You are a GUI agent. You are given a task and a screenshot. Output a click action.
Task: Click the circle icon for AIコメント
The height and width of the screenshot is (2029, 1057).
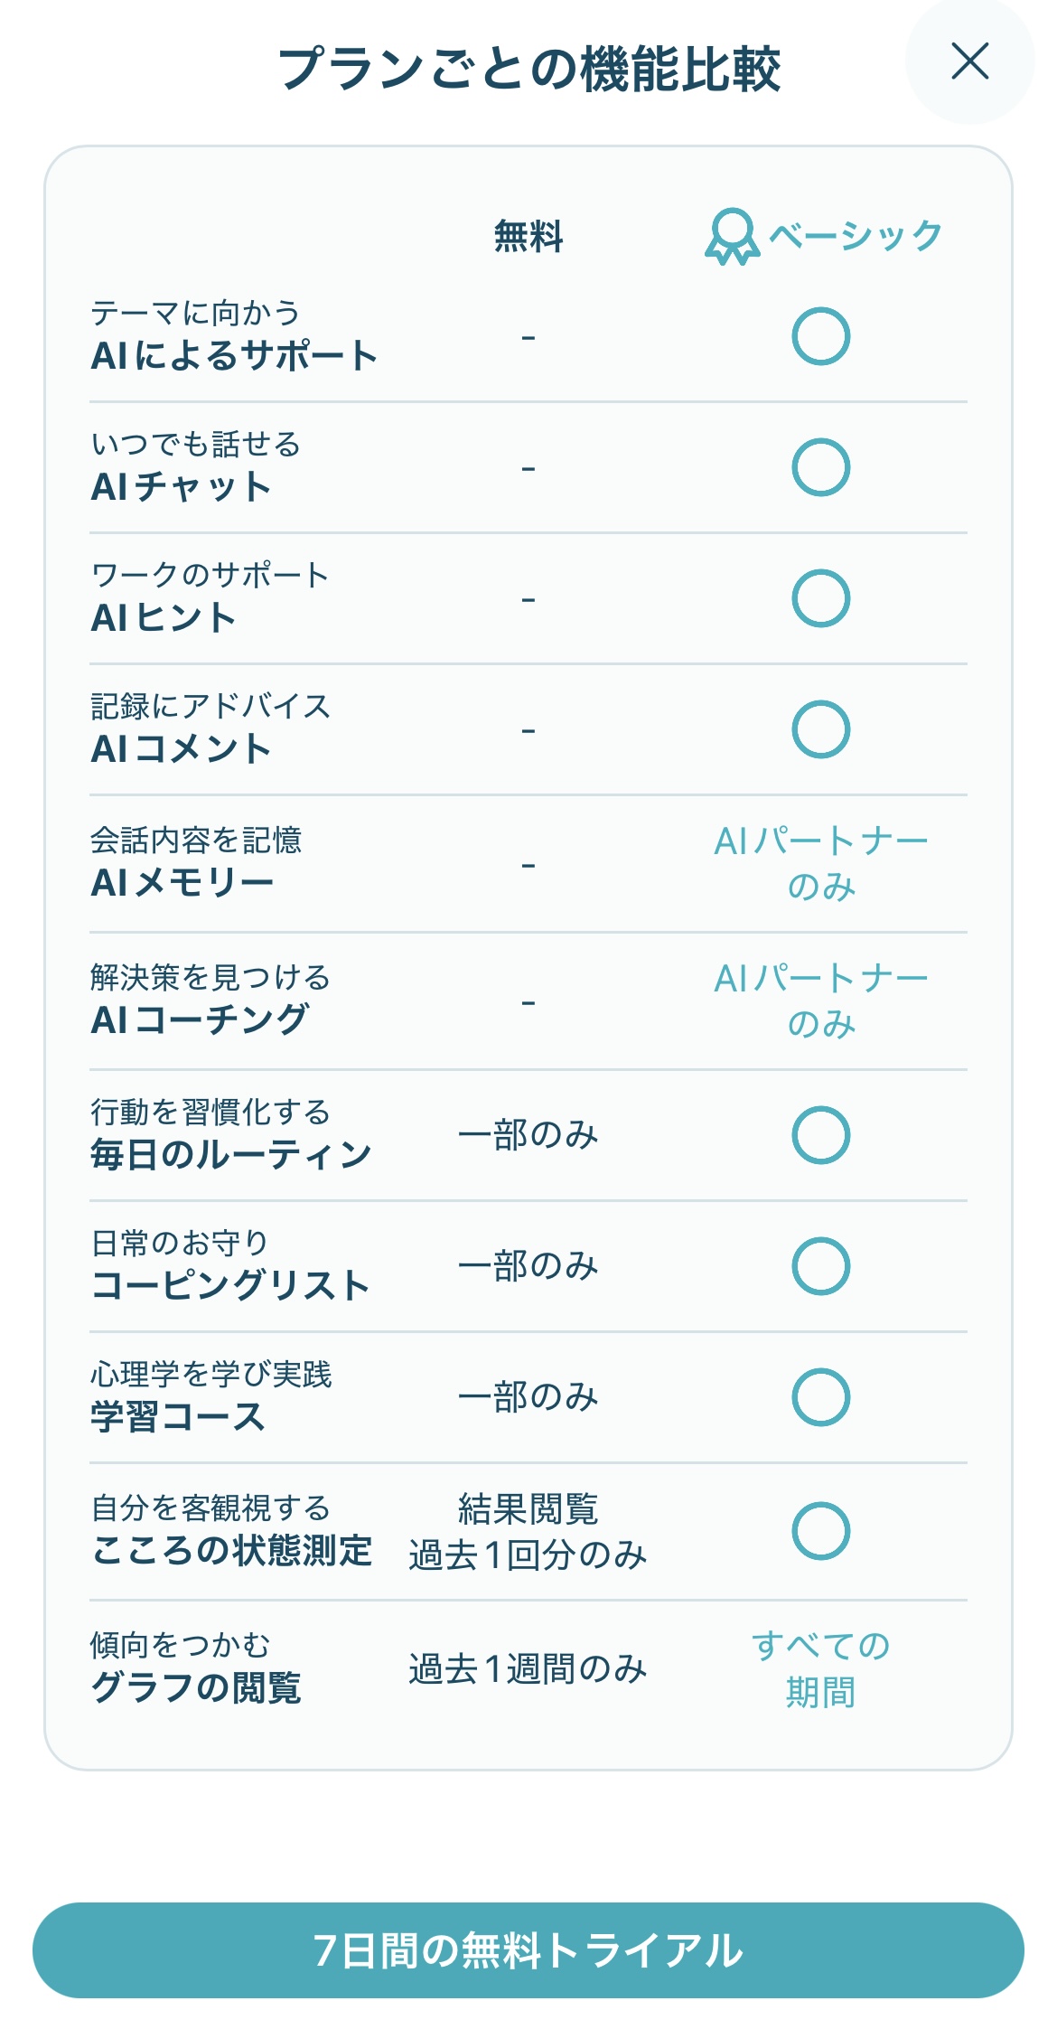pos(820,729)
